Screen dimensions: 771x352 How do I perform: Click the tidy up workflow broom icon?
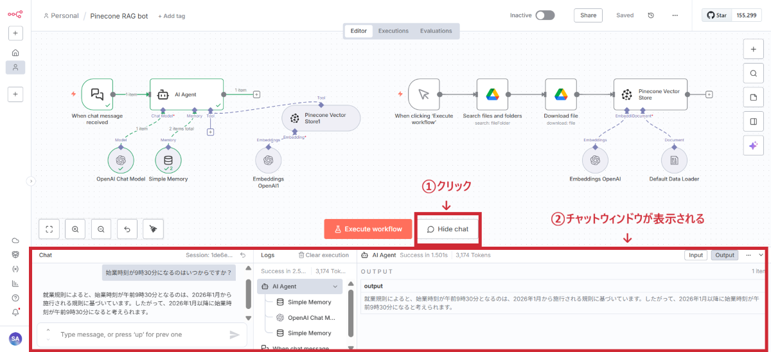152,229
